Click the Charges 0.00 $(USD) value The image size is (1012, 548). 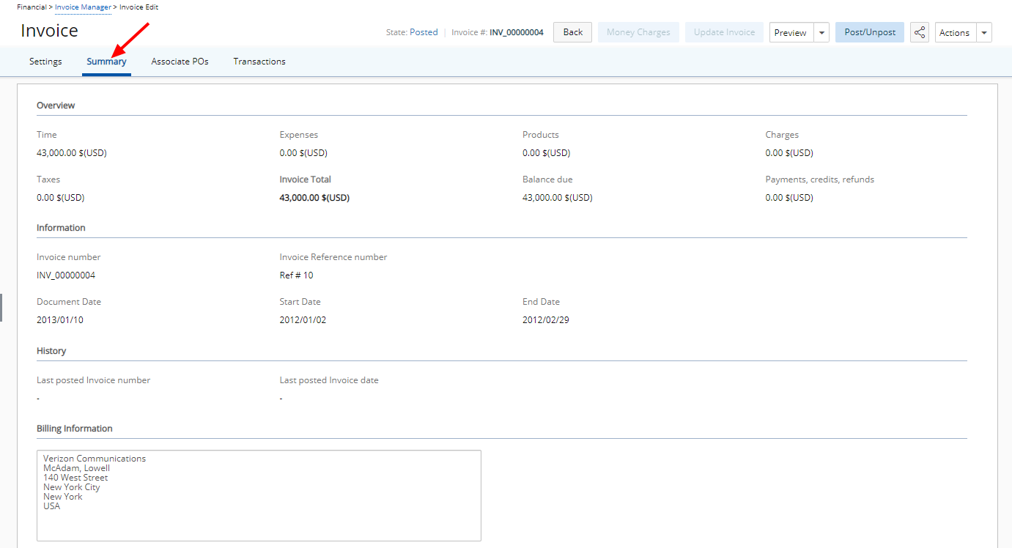pos(789,153)
